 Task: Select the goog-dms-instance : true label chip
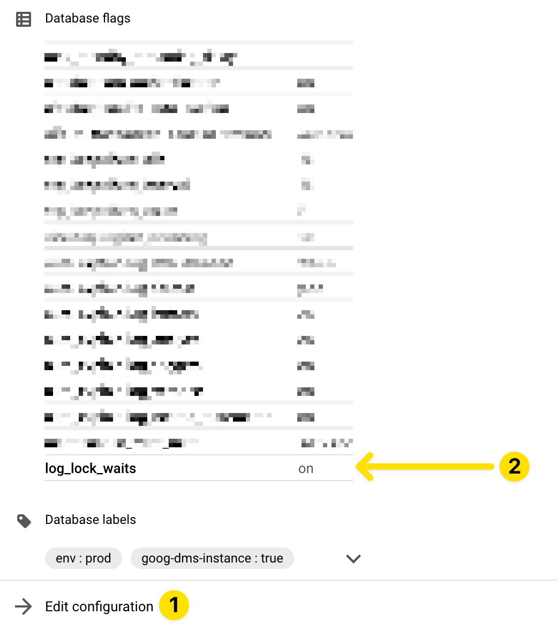click(212, 558)
